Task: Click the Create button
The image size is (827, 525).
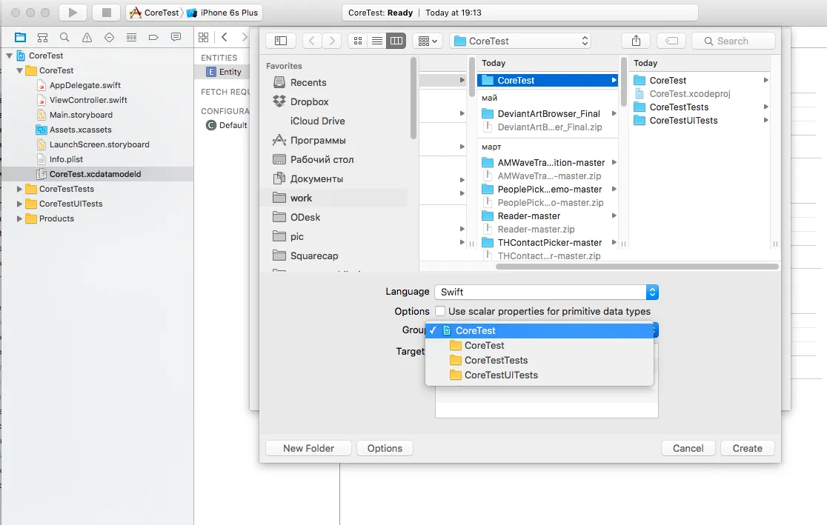Action: pyautogui.click(x=748, y=448)
